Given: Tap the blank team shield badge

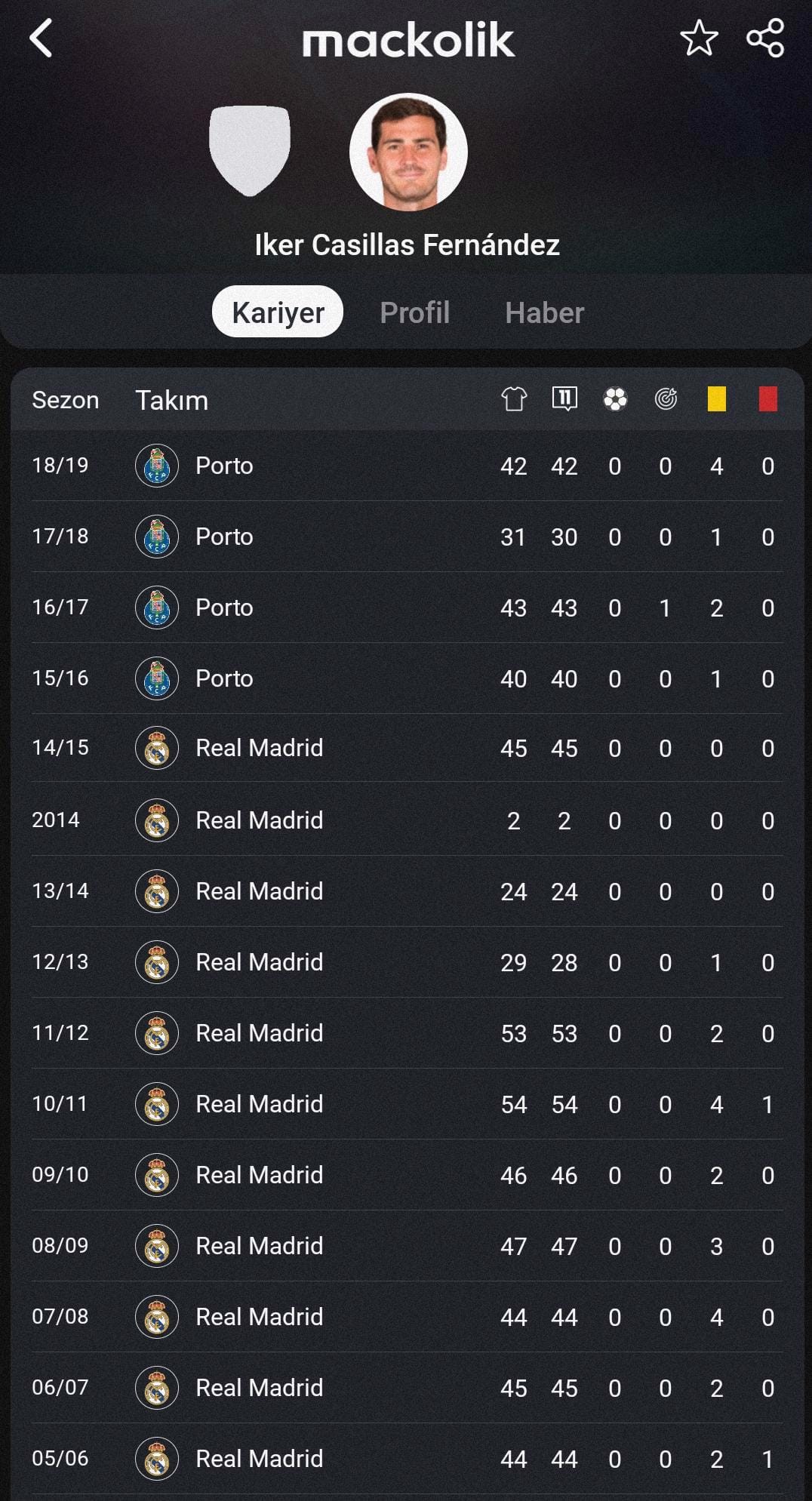Looking at the screenshot, I should pyautogui.click(x=250, y=150).
